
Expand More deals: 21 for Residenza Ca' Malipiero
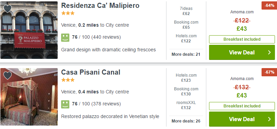(x=186, y=54)
